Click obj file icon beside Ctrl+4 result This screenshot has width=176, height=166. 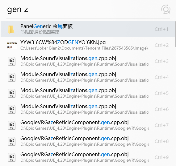tap(12, 77)
